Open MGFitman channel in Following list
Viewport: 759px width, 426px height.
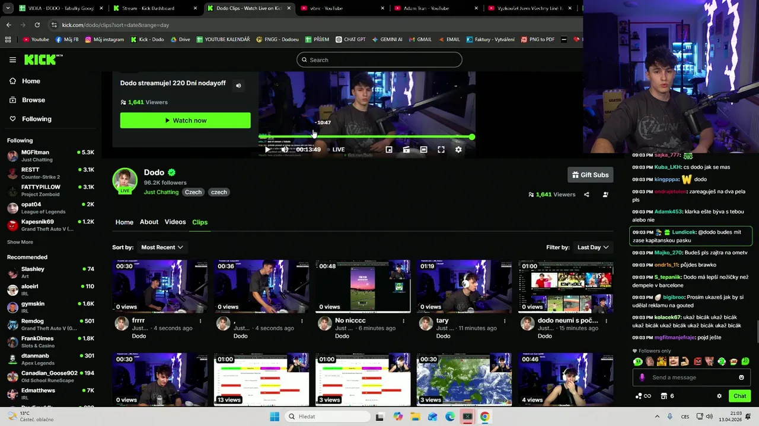(x=50, y=156)
